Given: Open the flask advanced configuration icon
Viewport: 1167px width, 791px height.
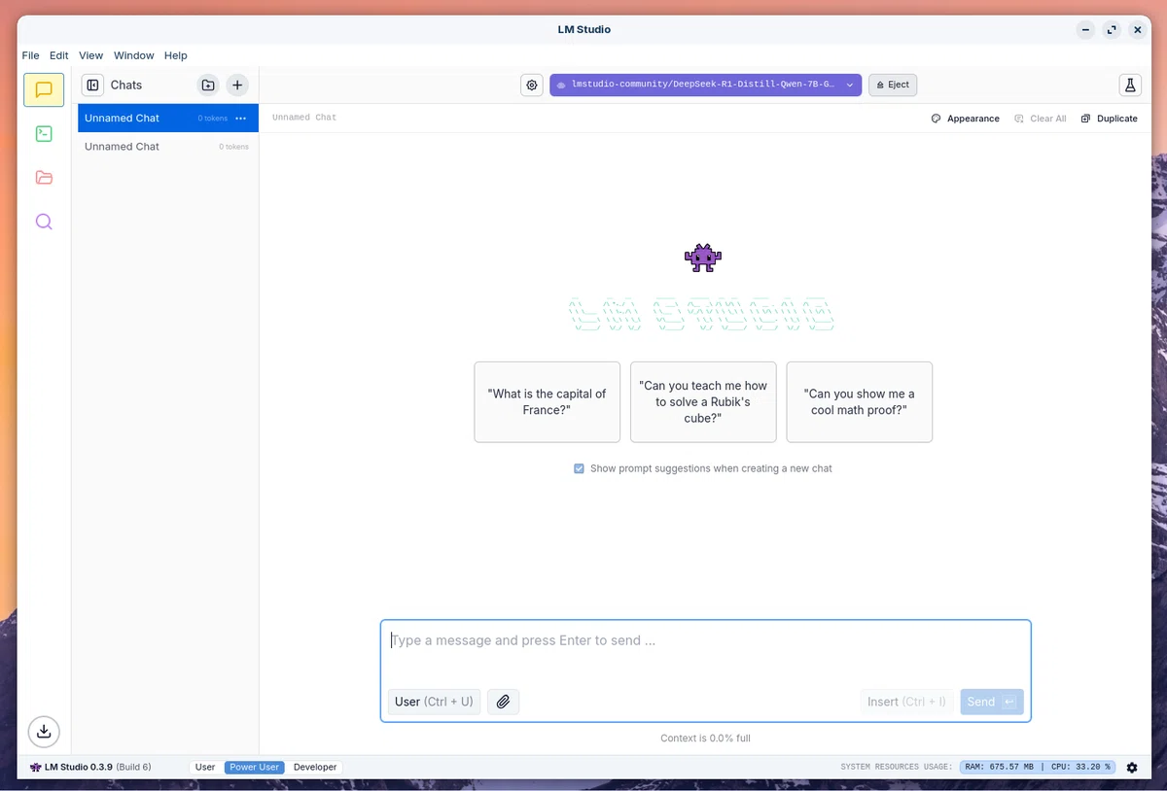Looking at the screenshot, I should (x=1130, y=86).
